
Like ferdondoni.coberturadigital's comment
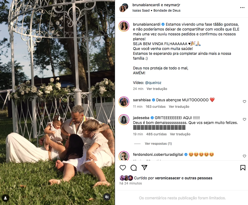(244, 156)
